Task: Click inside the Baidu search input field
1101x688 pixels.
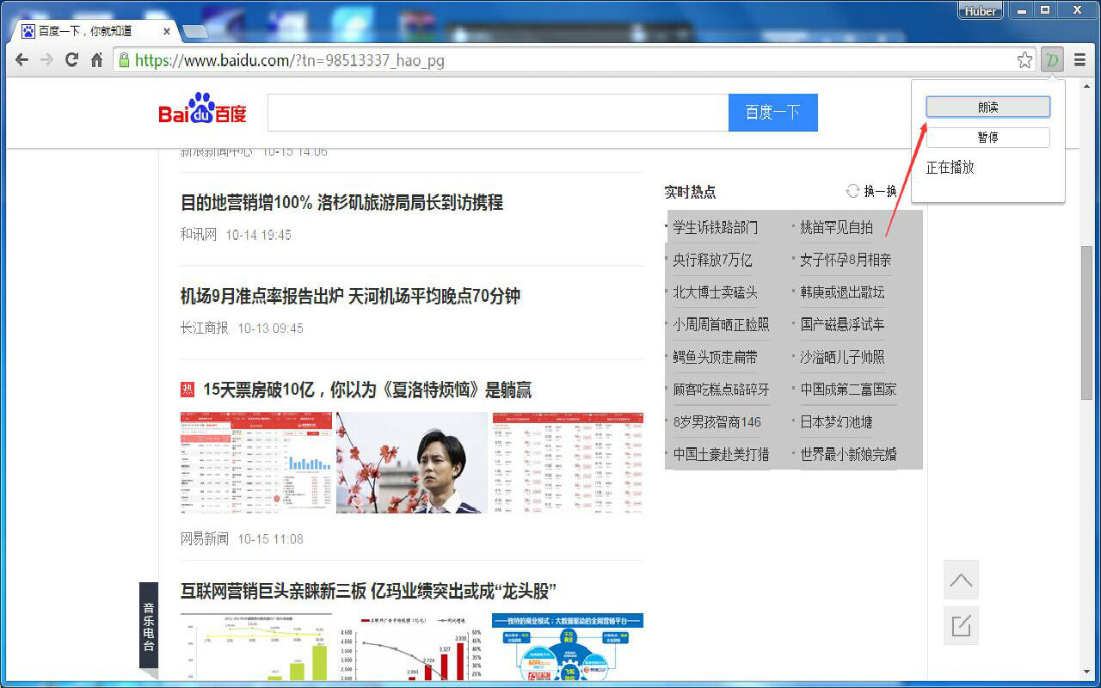Action: coord(497,113)
